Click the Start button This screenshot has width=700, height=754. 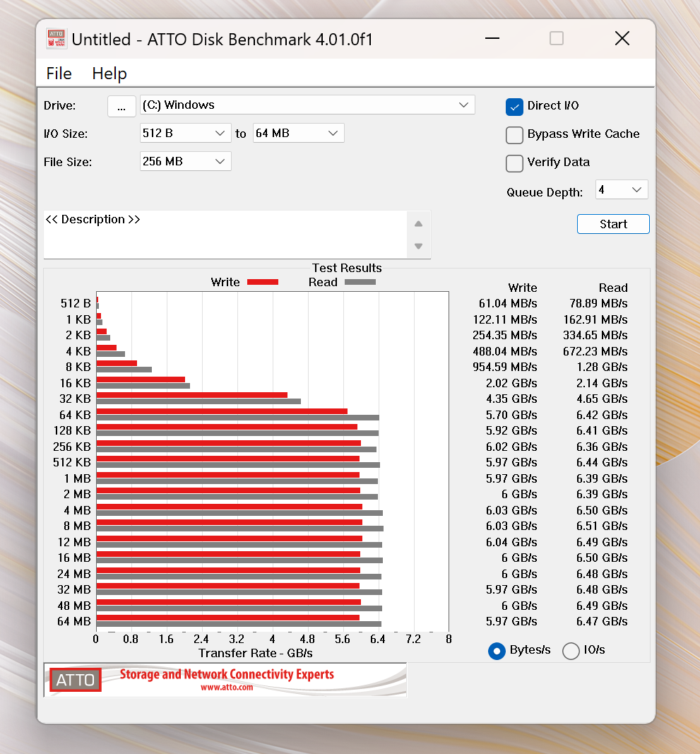point(613,224)
